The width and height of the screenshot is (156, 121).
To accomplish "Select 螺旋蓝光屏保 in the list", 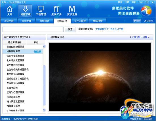I will click(23, 106).
